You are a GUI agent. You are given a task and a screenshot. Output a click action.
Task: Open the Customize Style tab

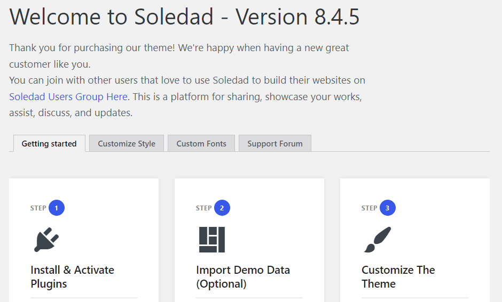pos(127,143)
